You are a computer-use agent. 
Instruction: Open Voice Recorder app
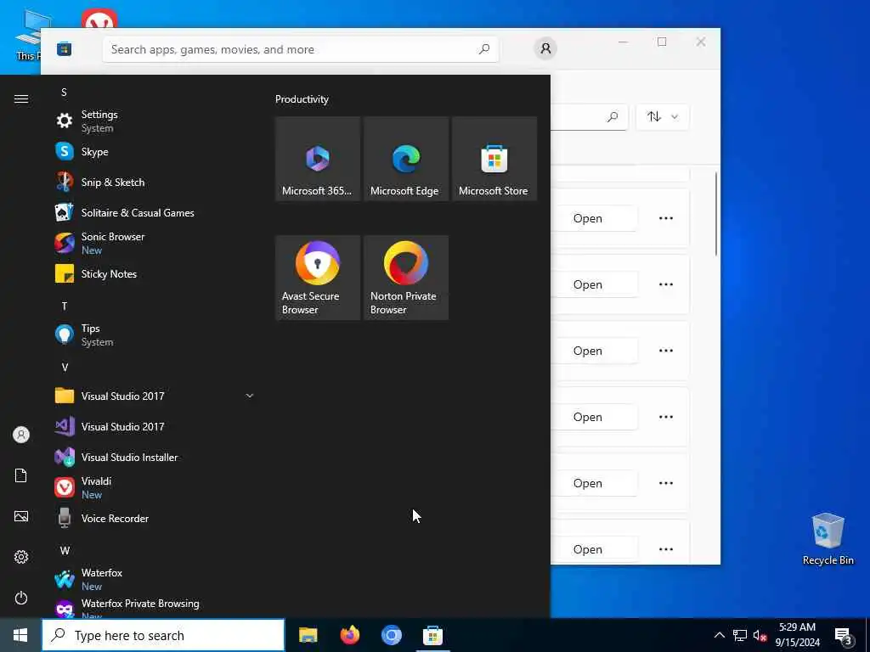coord(154,518)
